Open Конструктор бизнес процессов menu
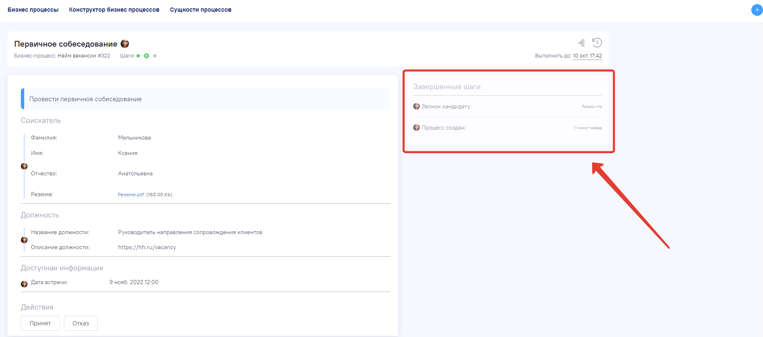This screenshot has width=763, height=337. [114, 10]
